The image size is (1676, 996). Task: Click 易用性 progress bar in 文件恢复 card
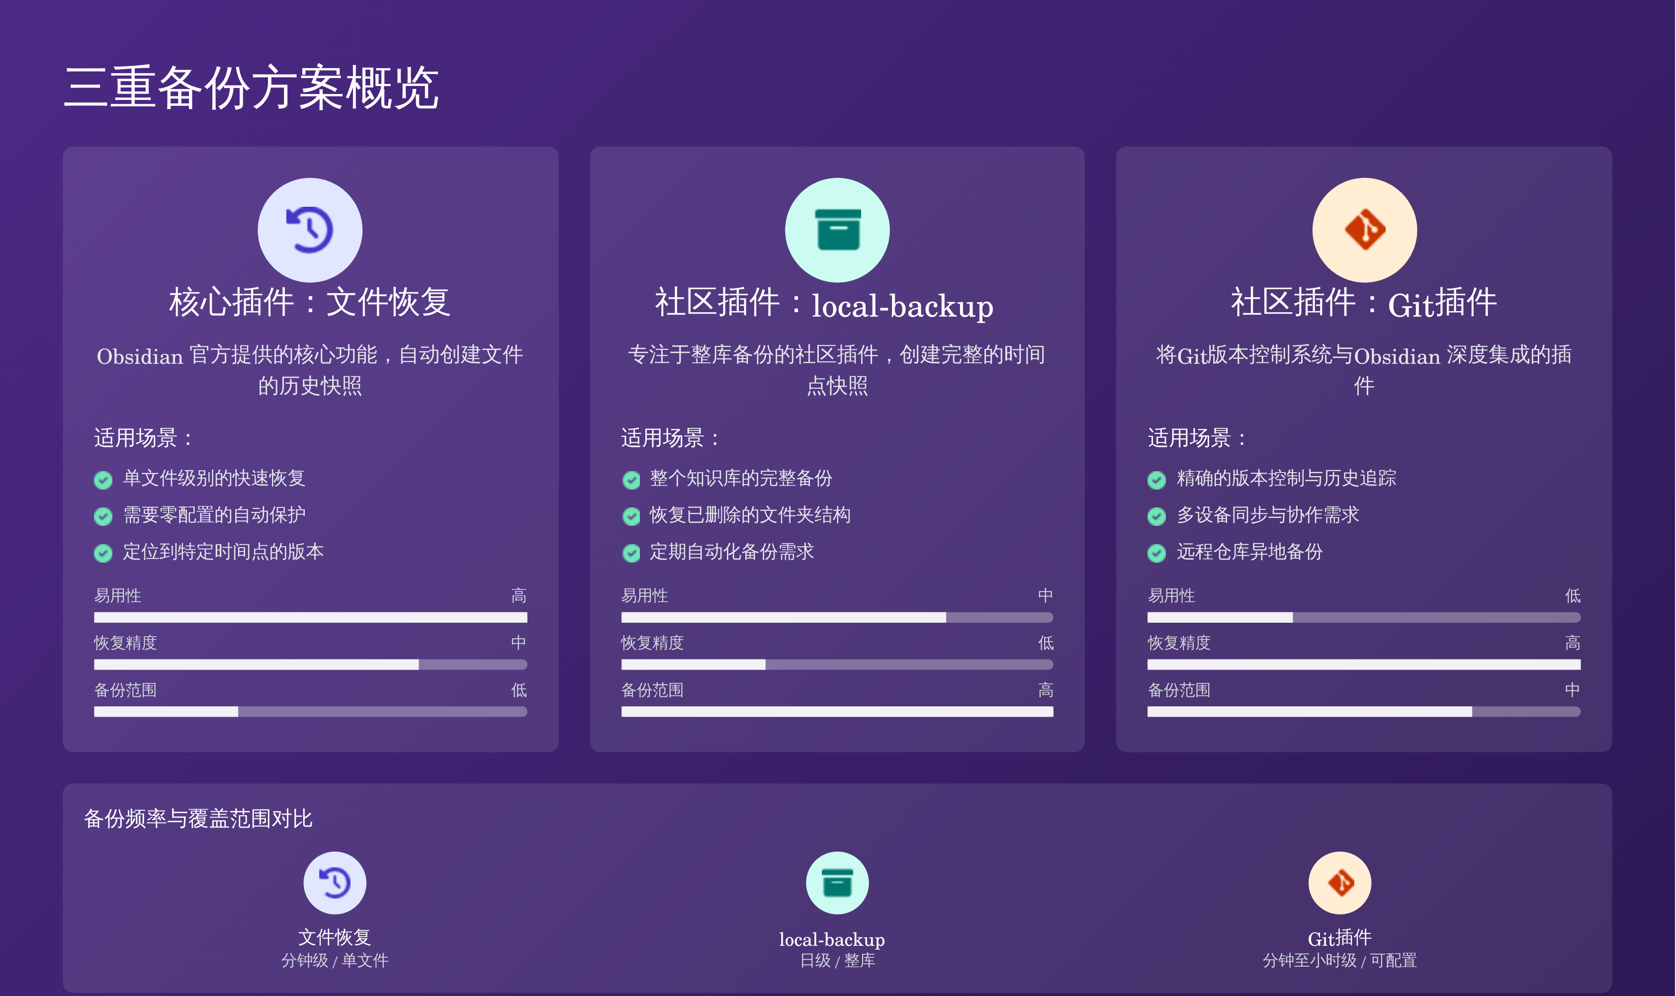pyautogui.click(x=310, y=617)
